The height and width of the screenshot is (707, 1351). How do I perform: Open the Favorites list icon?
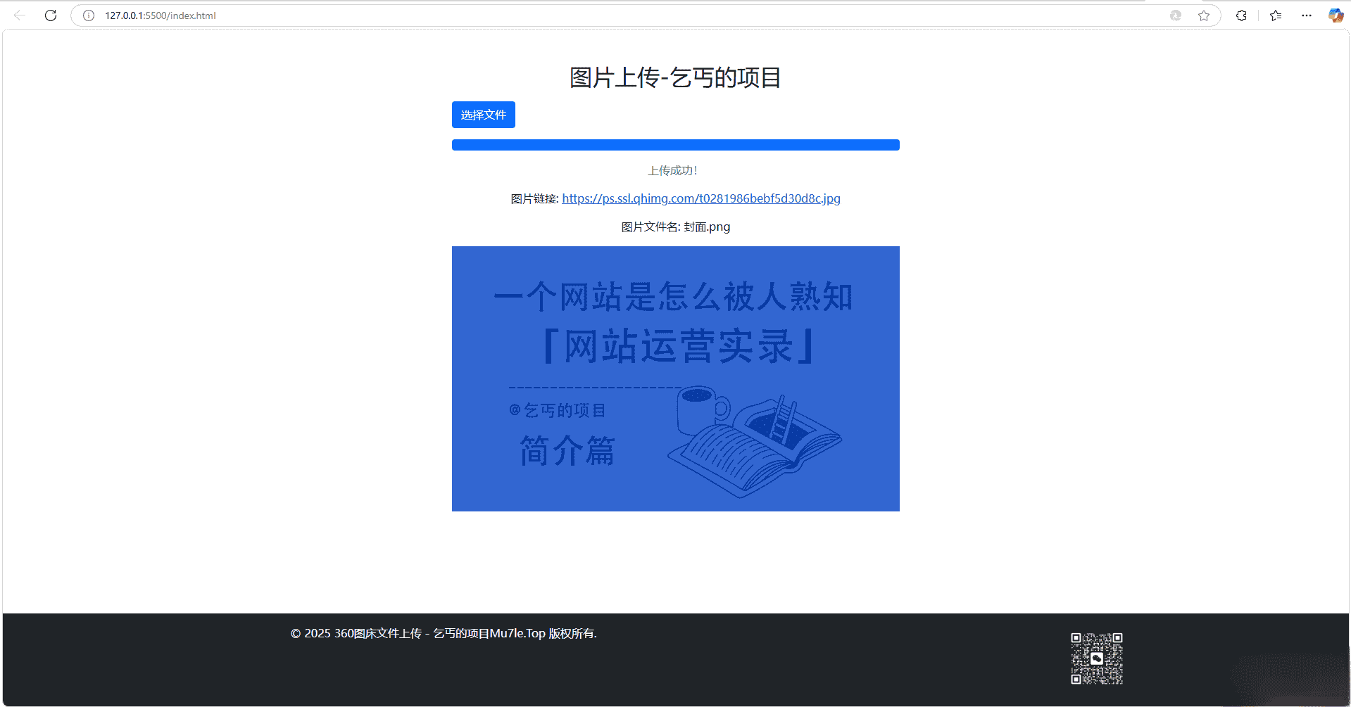[1276, 15]
